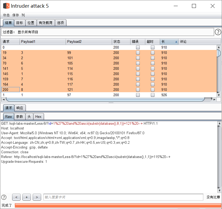
Task: Open the 攻击 menu
Action: 6,15
